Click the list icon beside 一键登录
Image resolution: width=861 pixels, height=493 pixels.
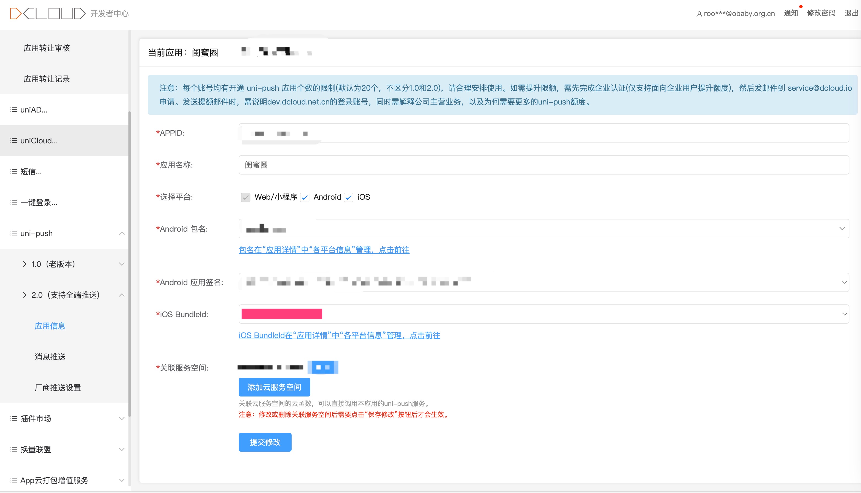click(14, 202)
